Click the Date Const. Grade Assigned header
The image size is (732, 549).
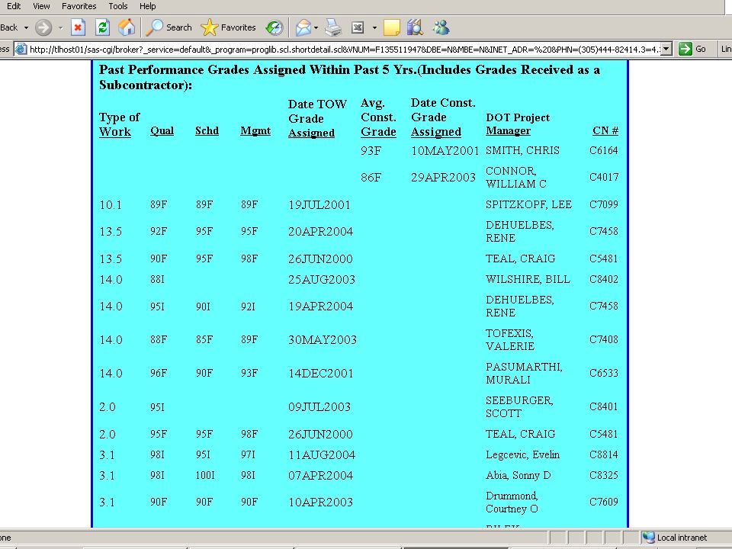443,117
